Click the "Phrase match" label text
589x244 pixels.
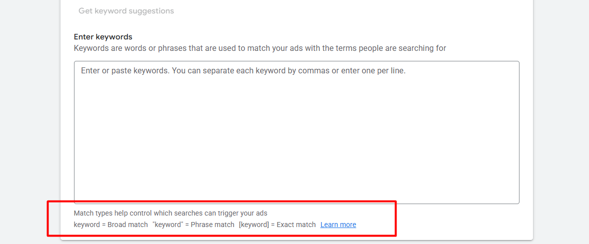pos(212,225)
